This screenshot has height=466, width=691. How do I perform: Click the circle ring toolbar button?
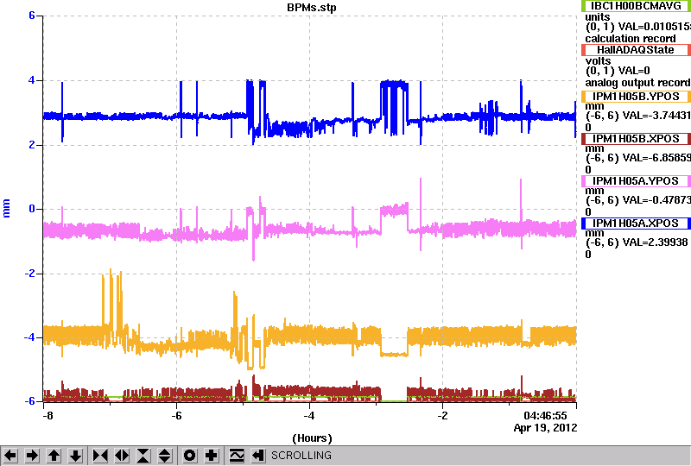(x=190, y=456)
